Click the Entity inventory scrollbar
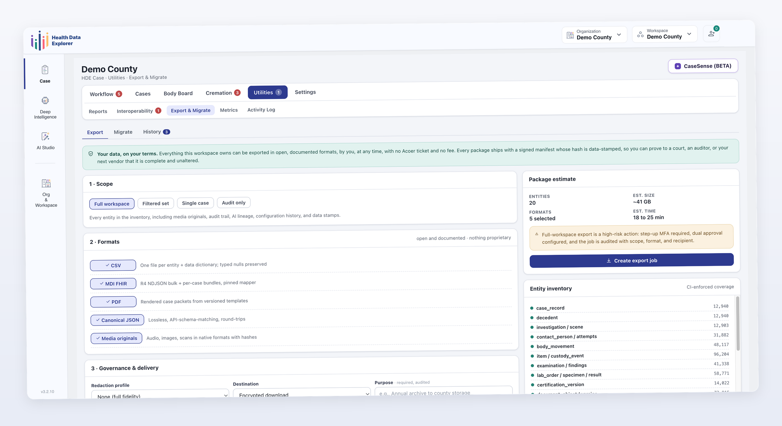The height and width of the screenshot is (426, 782). (x=738, y=323)
